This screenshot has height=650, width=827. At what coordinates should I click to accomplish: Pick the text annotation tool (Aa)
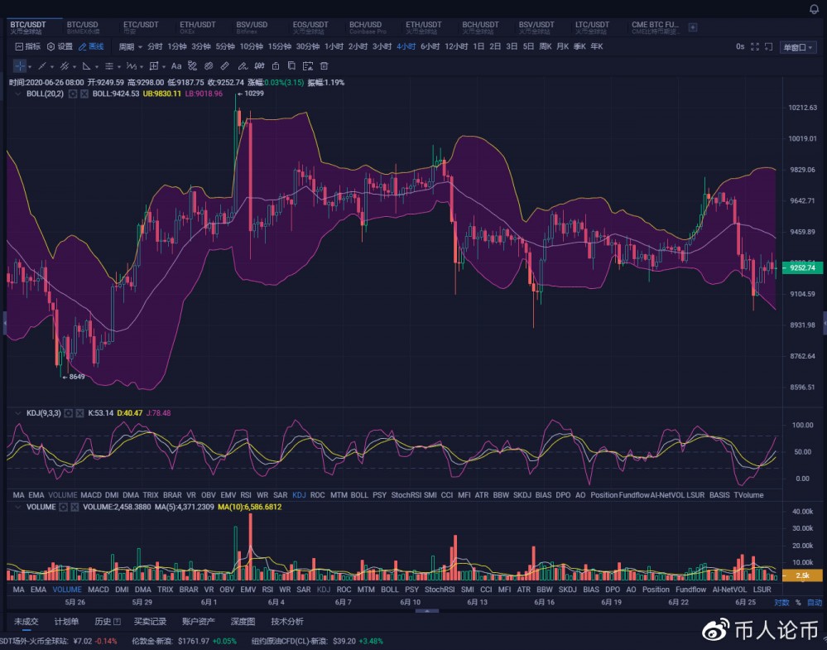175,65
